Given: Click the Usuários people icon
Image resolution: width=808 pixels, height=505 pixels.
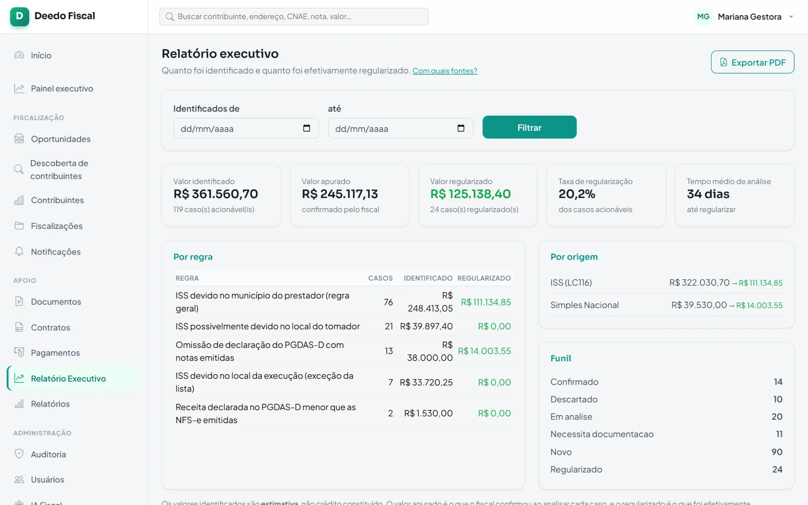Looking at the screenshot, I should tap(19, 479).
